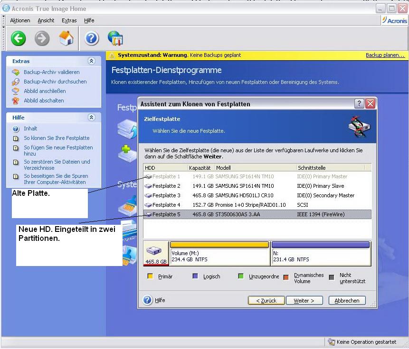The width and height of the screenshot is (409, 349).
Task: Click the Acronis True Image title bar app icon
Action: click(6, 9)
